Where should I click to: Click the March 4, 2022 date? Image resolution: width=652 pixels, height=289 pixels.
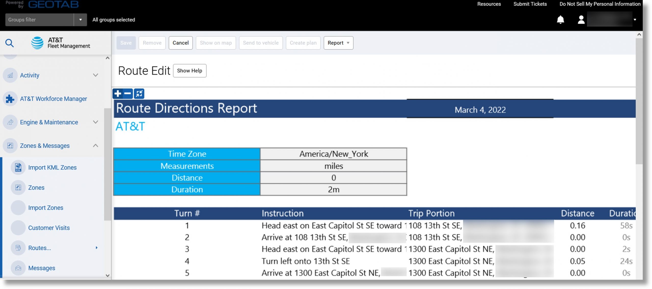click(480, 110)
